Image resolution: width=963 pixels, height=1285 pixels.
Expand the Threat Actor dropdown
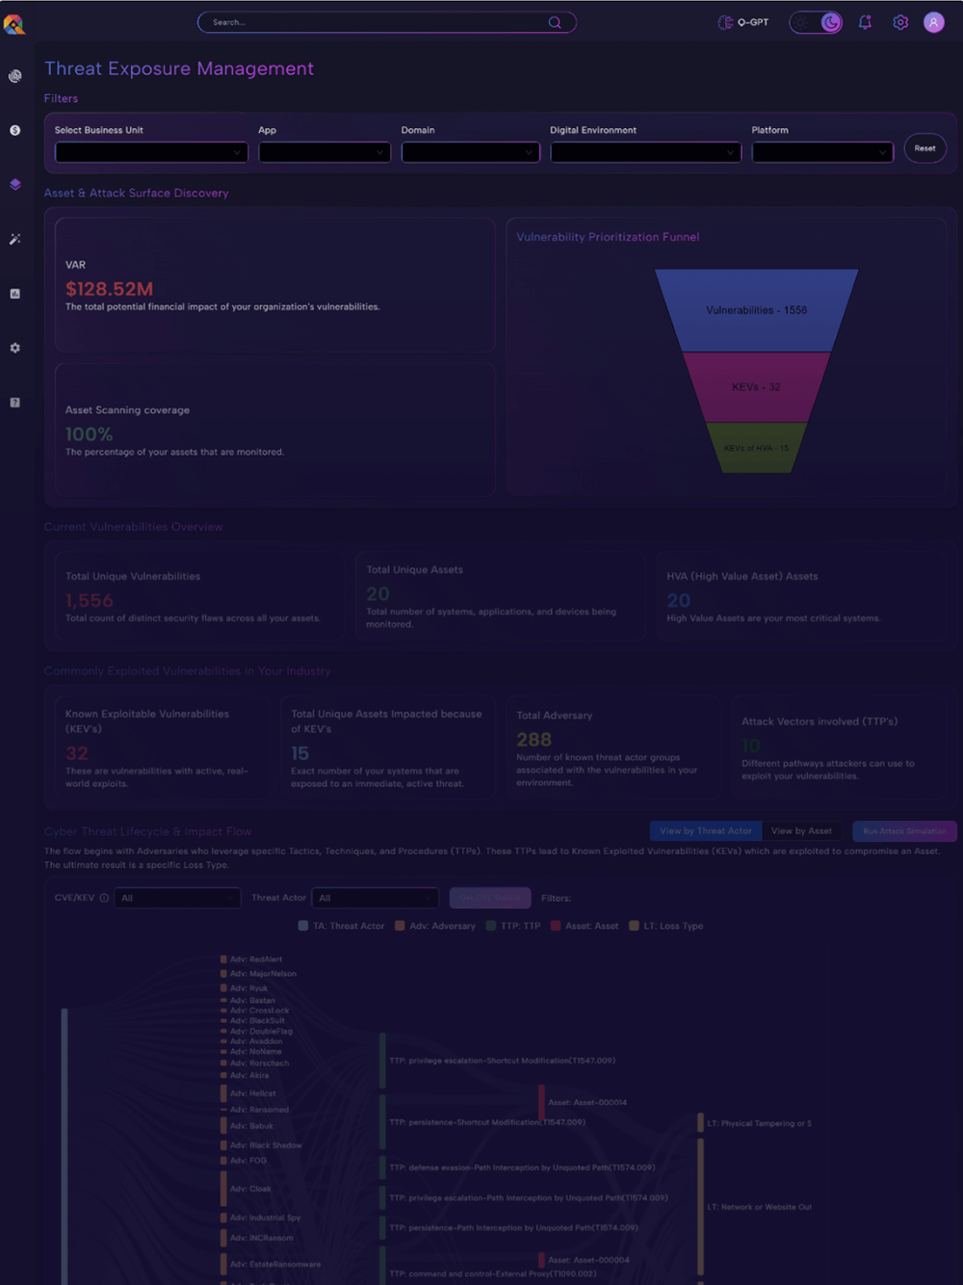coord(375,898)
